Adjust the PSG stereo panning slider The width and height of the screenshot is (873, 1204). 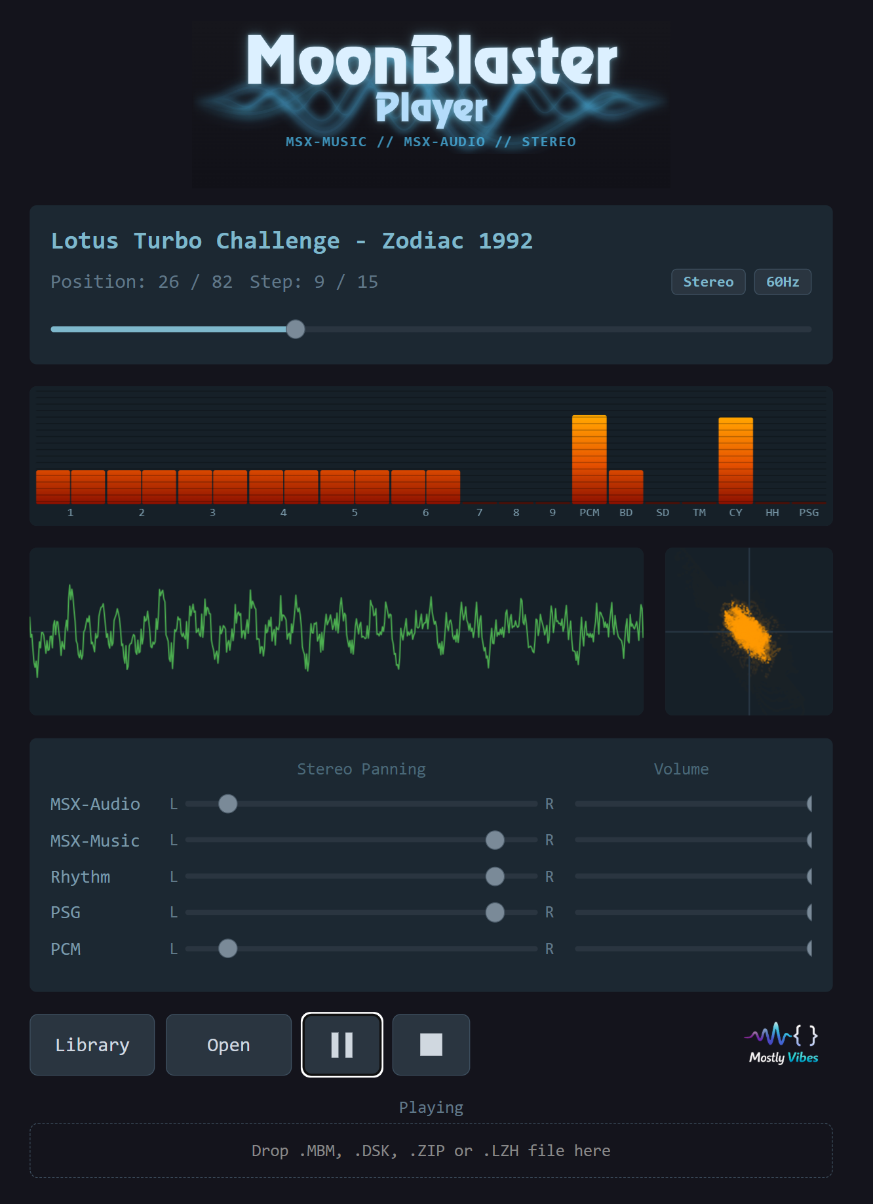pos(361,912)
